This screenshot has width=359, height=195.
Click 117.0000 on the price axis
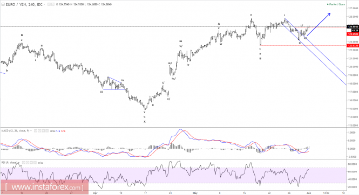pos(353,92)
